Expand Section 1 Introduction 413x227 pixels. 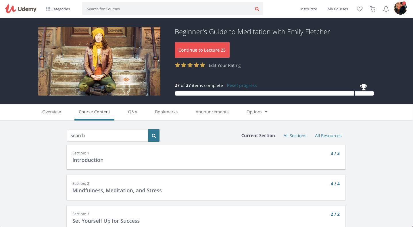(206, 157)
